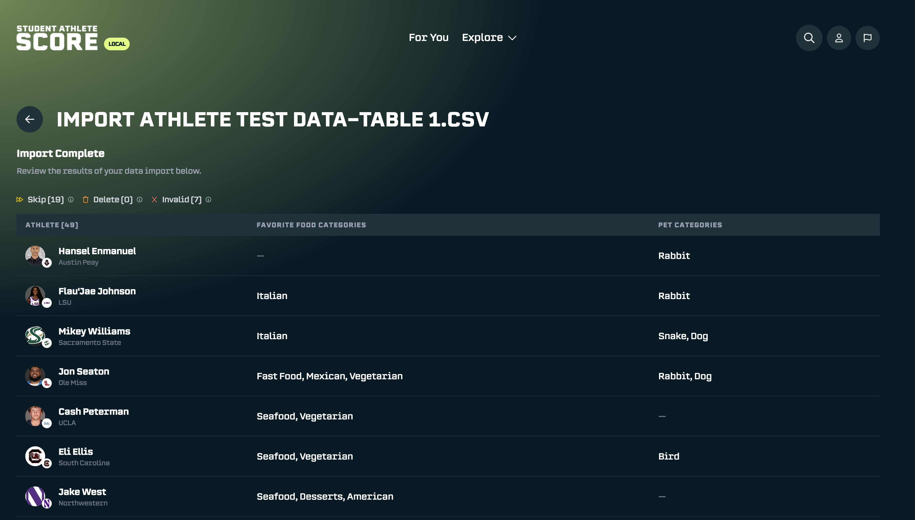This screenshot has height=520, width=915.
Task: Click Hansel Enmanuel's avatar photo
Action: tap(35, 255)
